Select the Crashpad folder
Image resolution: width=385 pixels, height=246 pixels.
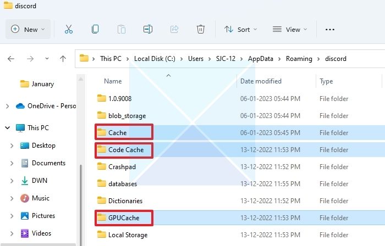pos(117,166)
